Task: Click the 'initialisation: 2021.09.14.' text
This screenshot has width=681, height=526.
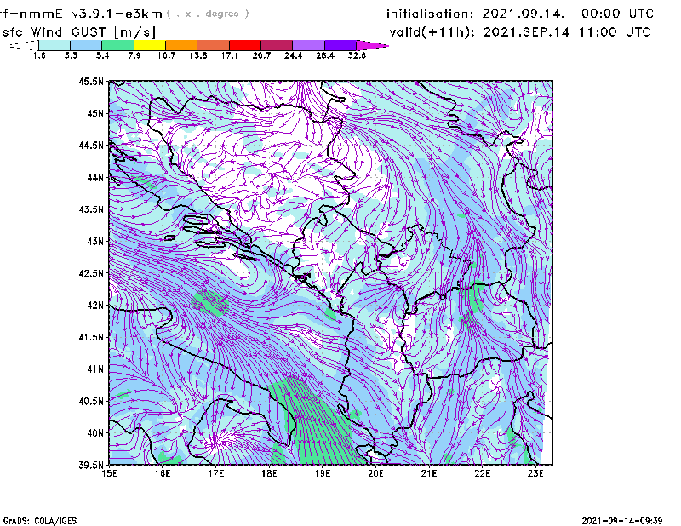Action: [x=476, y=14]
